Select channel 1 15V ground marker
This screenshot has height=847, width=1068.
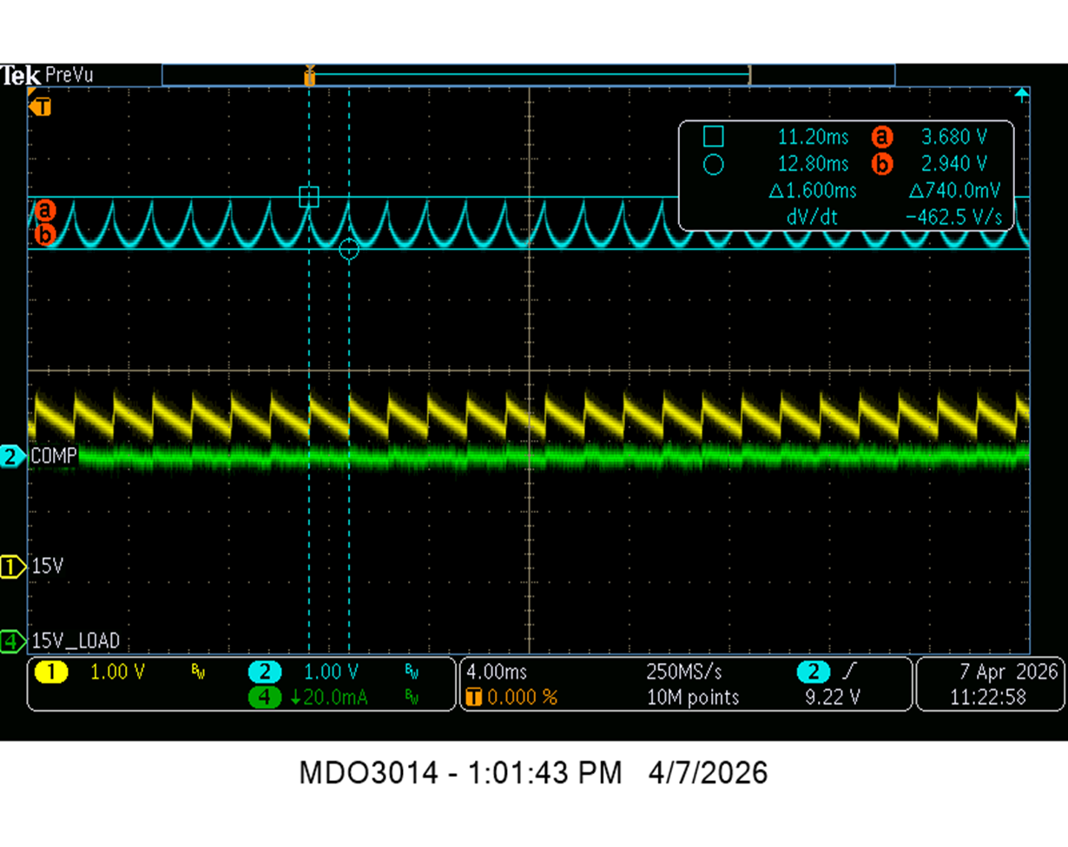click(12, 567)
